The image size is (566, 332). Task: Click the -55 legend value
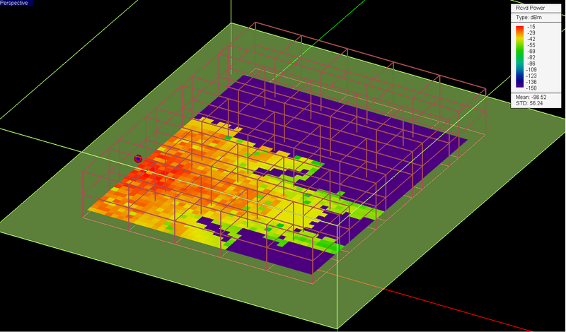point(531,45)
